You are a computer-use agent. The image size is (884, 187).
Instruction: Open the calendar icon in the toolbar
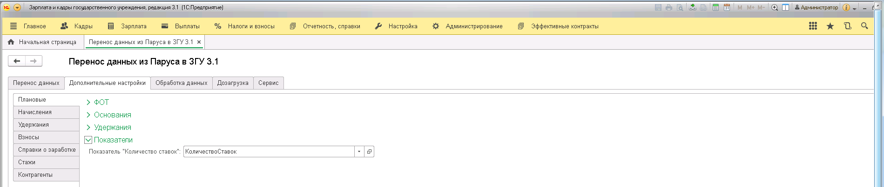pyautogui.click(x=727, y=7)
